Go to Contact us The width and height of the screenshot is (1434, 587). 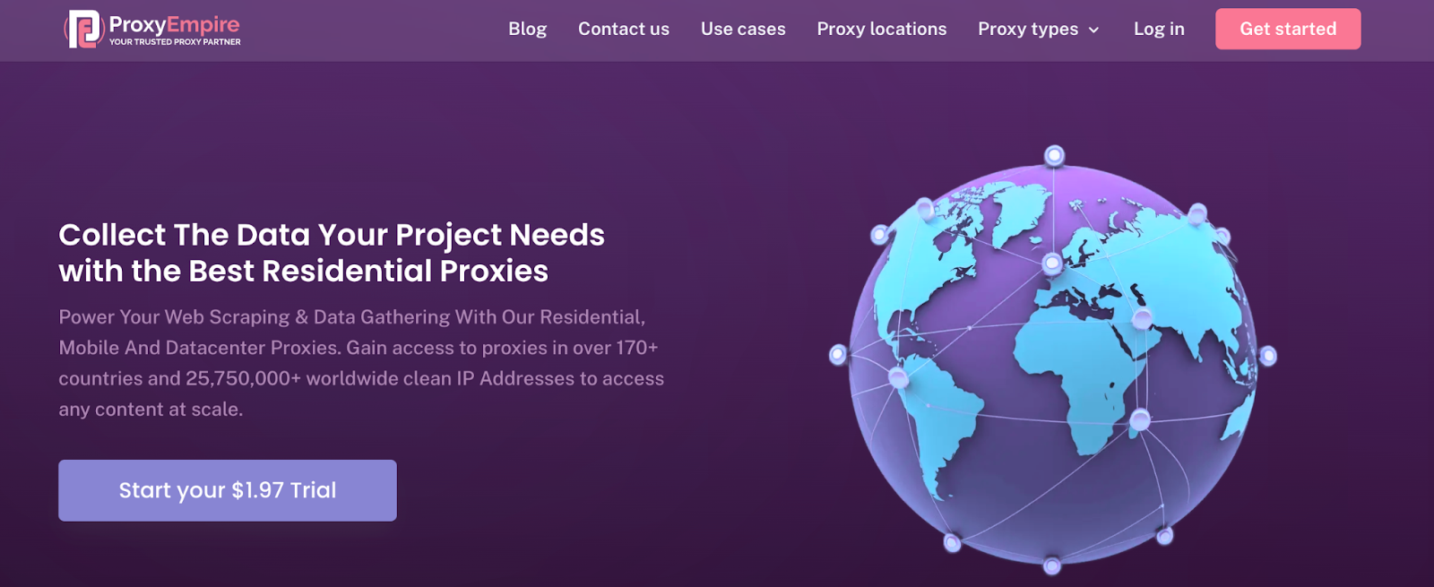pyautogui.click(x=624, y=29)
